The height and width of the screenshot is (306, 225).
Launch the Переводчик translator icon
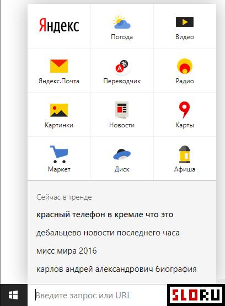click(x=122, y=66)
